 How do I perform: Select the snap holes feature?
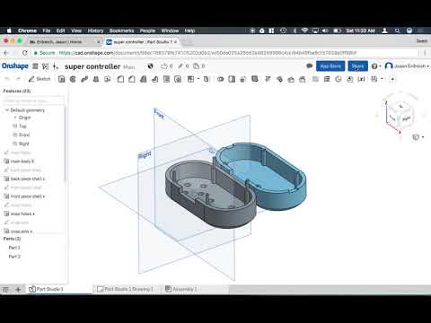19,214
